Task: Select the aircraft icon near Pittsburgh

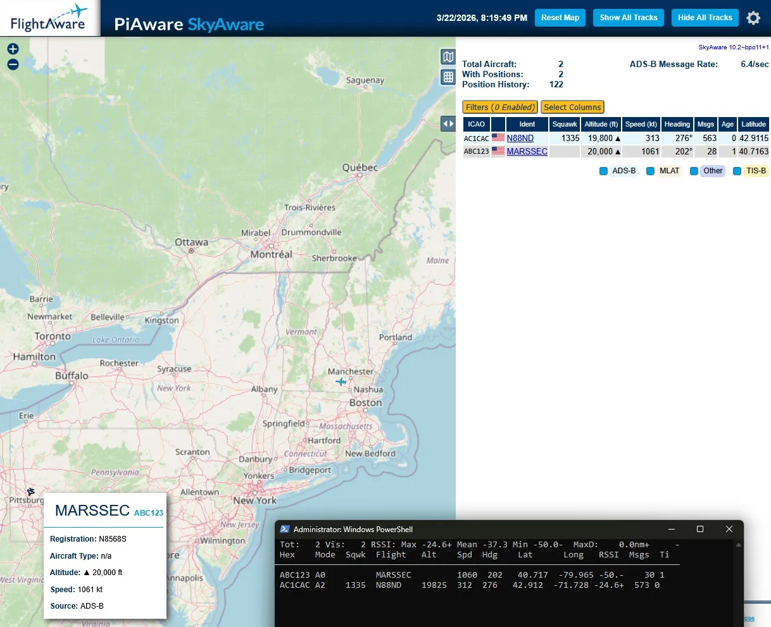Action: point(30,492)
